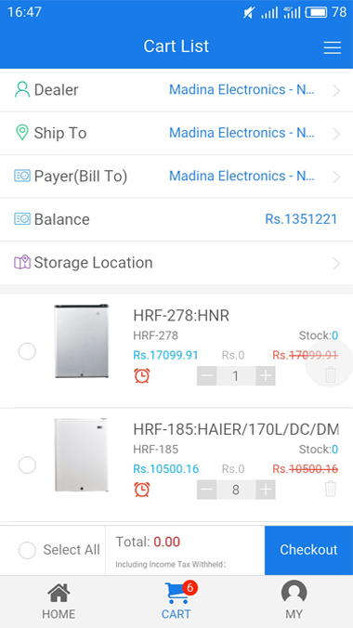Screen dimensions: 353x628
Task: Open the HRF-185 refrigerator thumbnail
Action: click(82, 455)
